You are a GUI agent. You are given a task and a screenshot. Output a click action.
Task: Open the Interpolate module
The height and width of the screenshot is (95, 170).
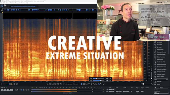coord(158,59)
